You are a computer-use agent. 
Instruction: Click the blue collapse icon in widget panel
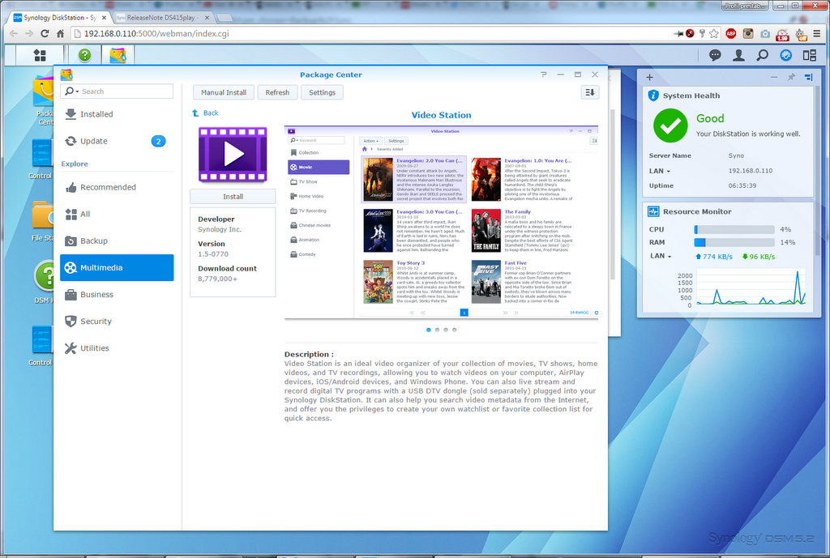808,77
